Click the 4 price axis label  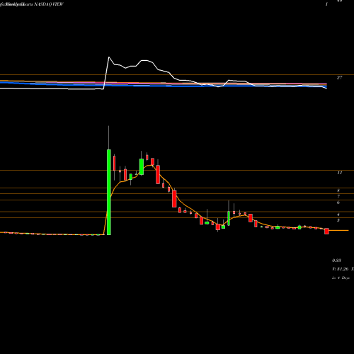[x=338, y=215]
